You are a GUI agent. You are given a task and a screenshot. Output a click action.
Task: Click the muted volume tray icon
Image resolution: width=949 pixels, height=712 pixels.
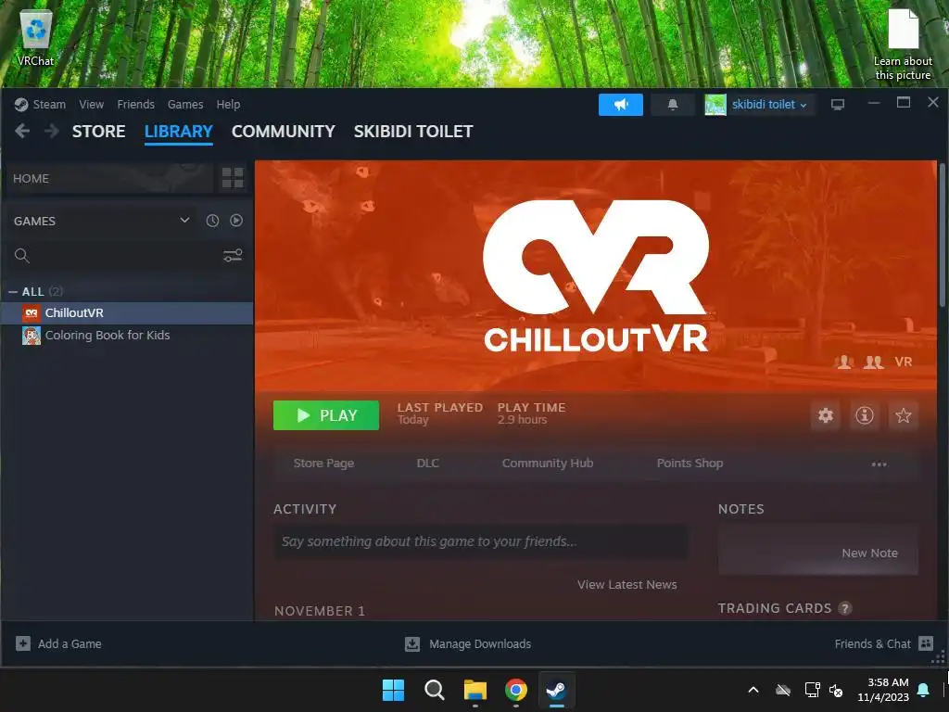click(x=836, y=690)
